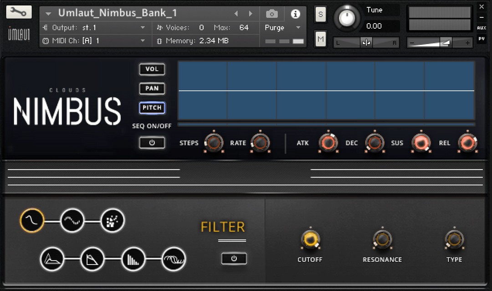Select the PITCH sequencer mode

tap(152, 108)
